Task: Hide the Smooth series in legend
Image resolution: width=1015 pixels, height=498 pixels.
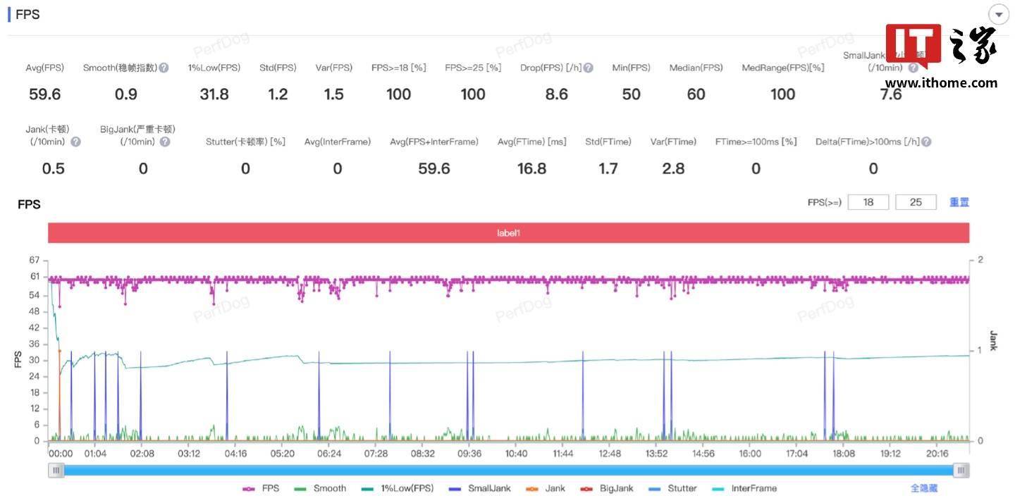Action: (x=320, y=488)
